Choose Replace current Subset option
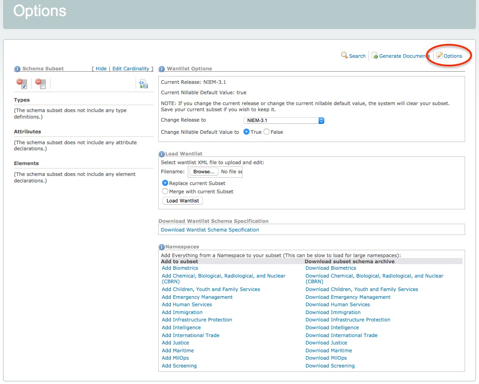The width and height of the screenshot is (479, 384). pos(165,183)
